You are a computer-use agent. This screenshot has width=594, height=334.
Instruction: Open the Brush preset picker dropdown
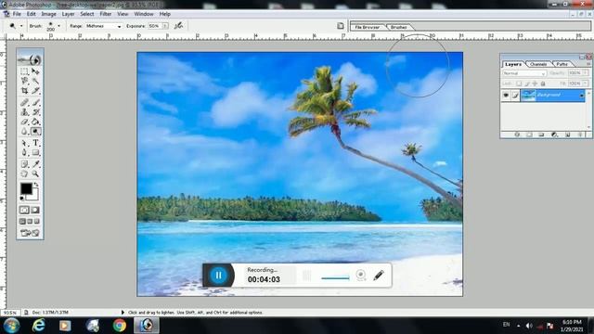[x=59, y=26]
